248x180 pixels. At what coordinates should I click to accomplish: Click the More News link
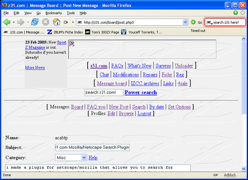pos(35,67)
